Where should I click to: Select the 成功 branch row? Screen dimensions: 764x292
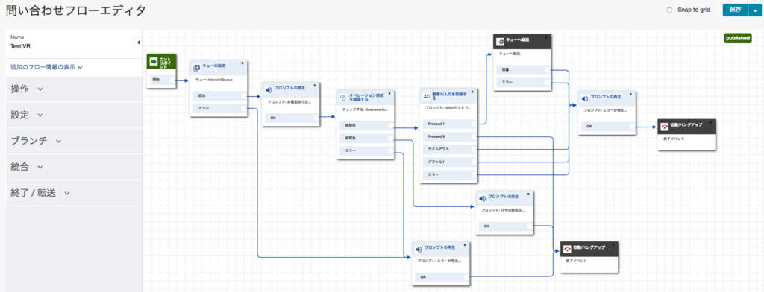pos(219,96)
